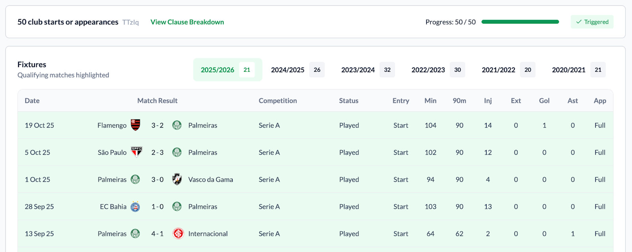Click the EC Bahia club crest icon
632x252 pixels.
[135, 207]
